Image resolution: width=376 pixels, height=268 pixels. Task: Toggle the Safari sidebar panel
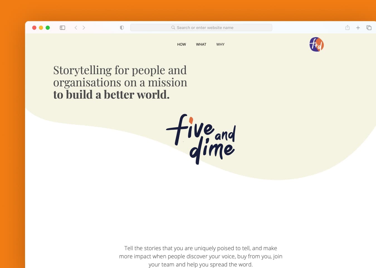point(62,28)
